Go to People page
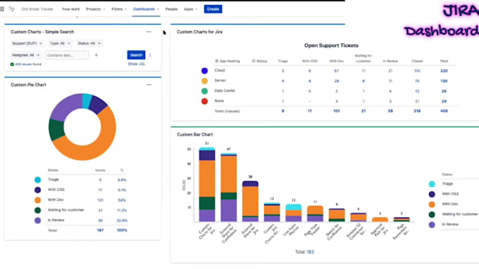The height and width of the screenshot is (269, 479). pyautogui.click(x=171, y=9)
